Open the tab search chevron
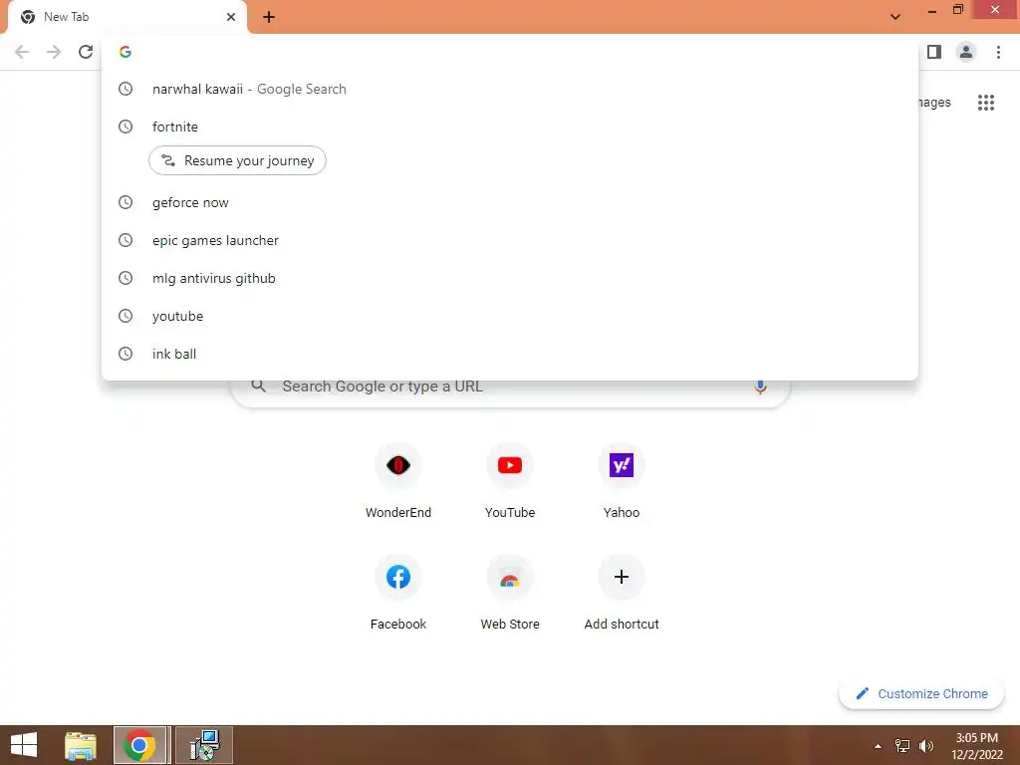The width and height of the screenshot is (1020, 765). [895, 17]
